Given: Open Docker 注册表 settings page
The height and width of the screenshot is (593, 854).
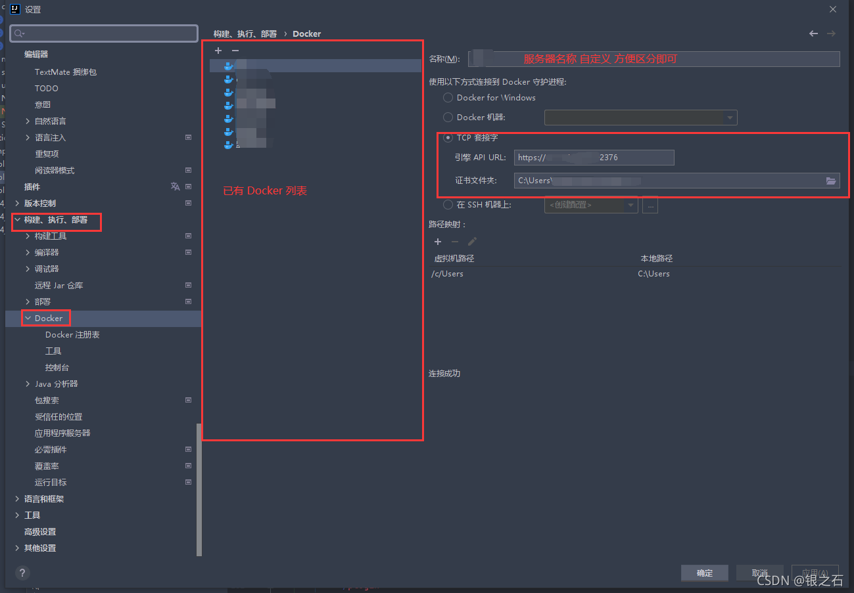Looking at the screenshot, I should pyautogui.click(x=72, y=335).
